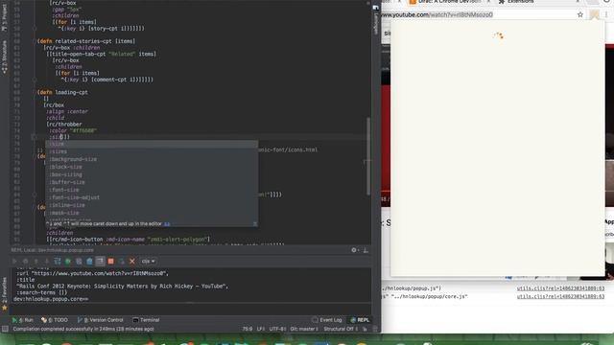This screenshot has width=614, height=345.
Task: Choose :background-size from autocomplete
Action: tap(152, 159)
